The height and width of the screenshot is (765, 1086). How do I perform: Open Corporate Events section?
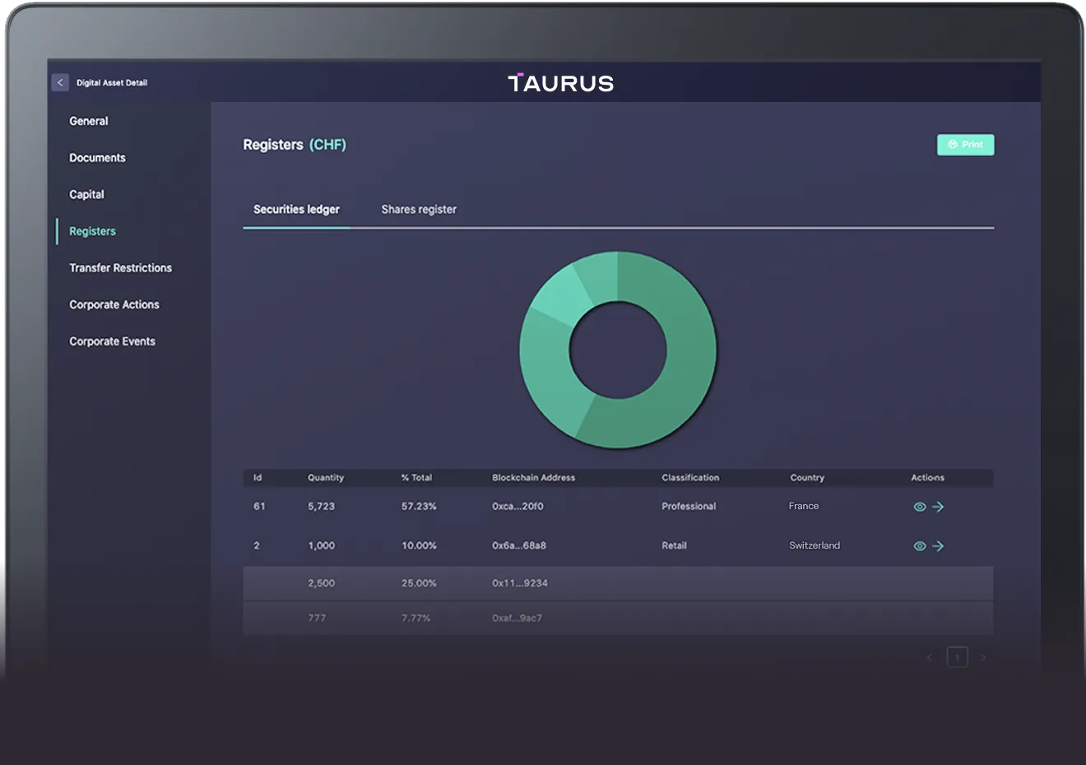[112, 341]
